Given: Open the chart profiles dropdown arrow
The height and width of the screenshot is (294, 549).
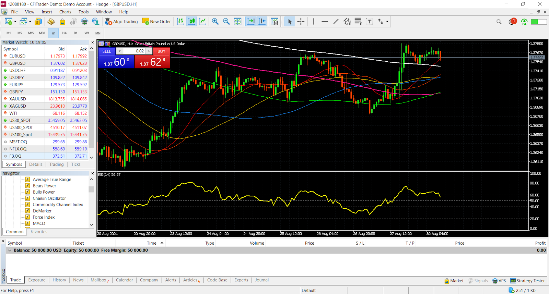Looking at the screenshot, I should (30, 22).
